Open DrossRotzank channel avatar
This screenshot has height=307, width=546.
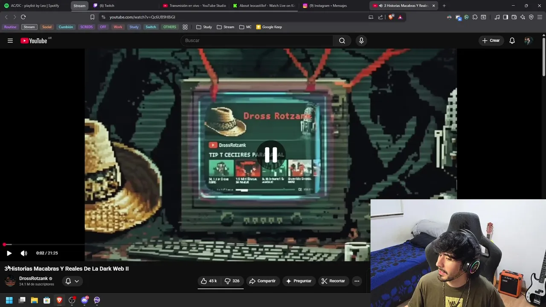click(x=10, y=281)
